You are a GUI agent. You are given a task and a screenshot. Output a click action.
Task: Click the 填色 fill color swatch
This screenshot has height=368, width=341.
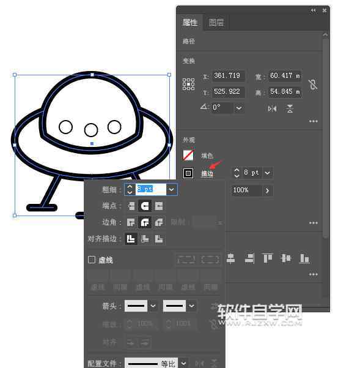tap(188, 155)
